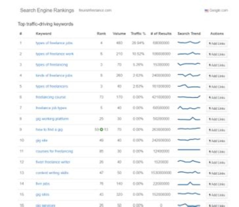Sort table by Volume column header
239x207 pixels.
click(119, 34)
